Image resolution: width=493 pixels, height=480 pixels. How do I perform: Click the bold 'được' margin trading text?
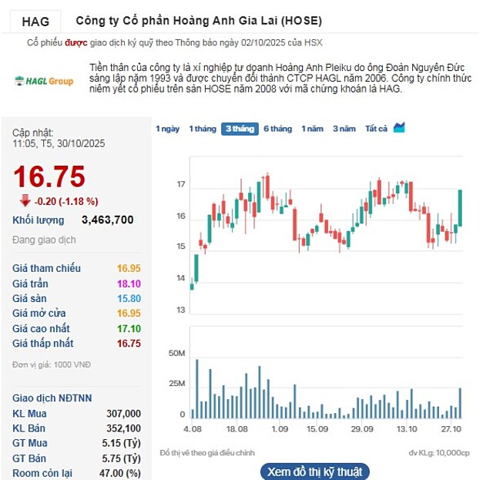(x=76, y=42)
